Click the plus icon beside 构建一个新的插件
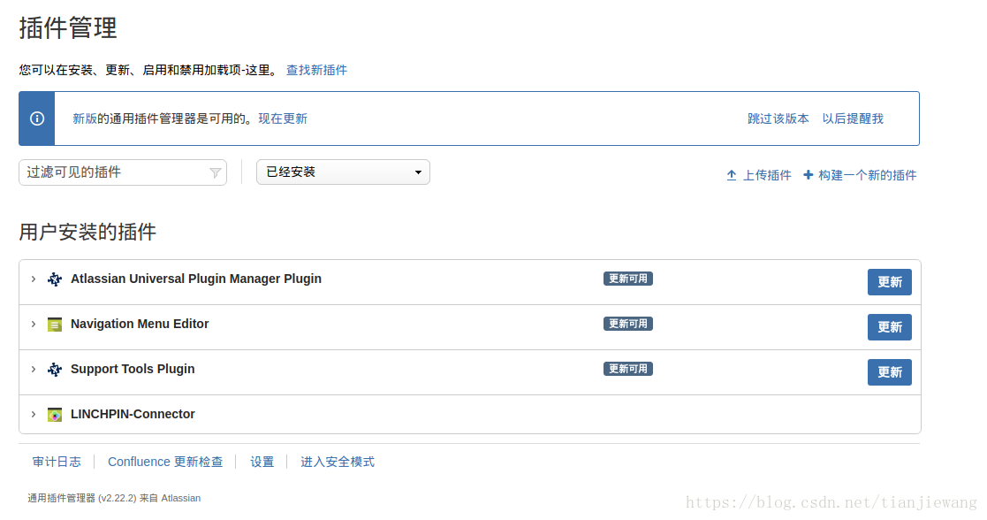 tap(809, 174)
